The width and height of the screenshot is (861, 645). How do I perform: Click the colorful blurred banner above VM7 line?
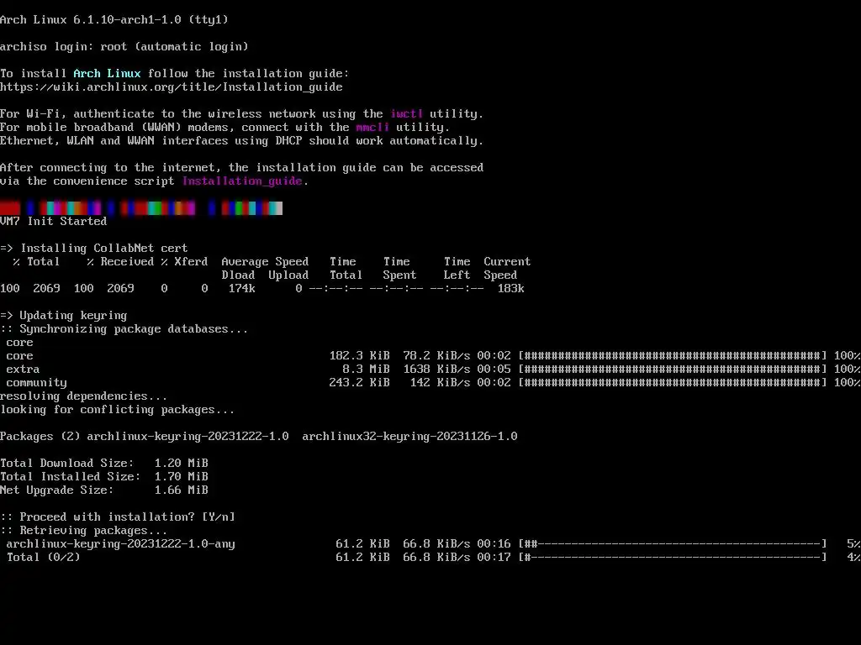click(141, 208)
